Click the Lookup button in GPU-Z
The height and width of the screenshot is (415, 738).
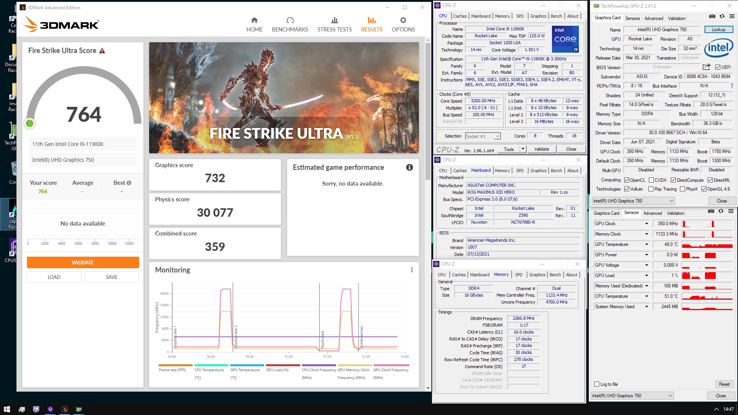click(718, 30)
